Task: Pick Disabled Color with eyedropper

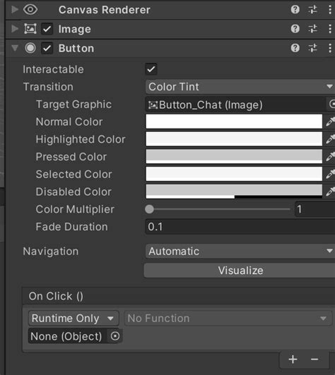Action: [331, 191]
